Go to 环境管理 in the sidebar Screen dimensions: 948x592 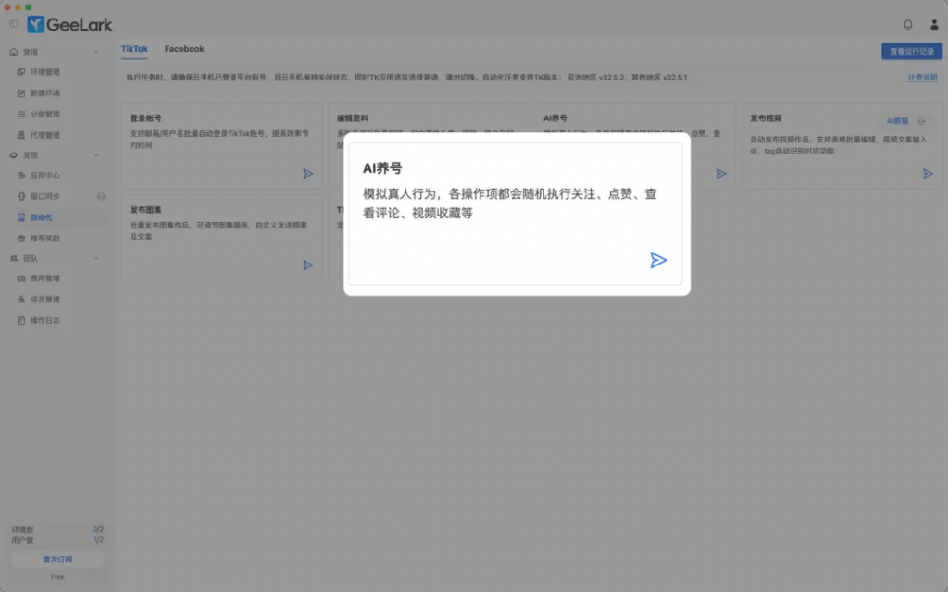[44, 72]
